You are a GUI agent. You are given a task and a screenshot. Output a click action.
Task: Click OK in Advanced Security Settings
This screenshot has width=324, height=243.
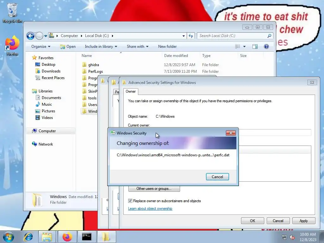[252, 221]
